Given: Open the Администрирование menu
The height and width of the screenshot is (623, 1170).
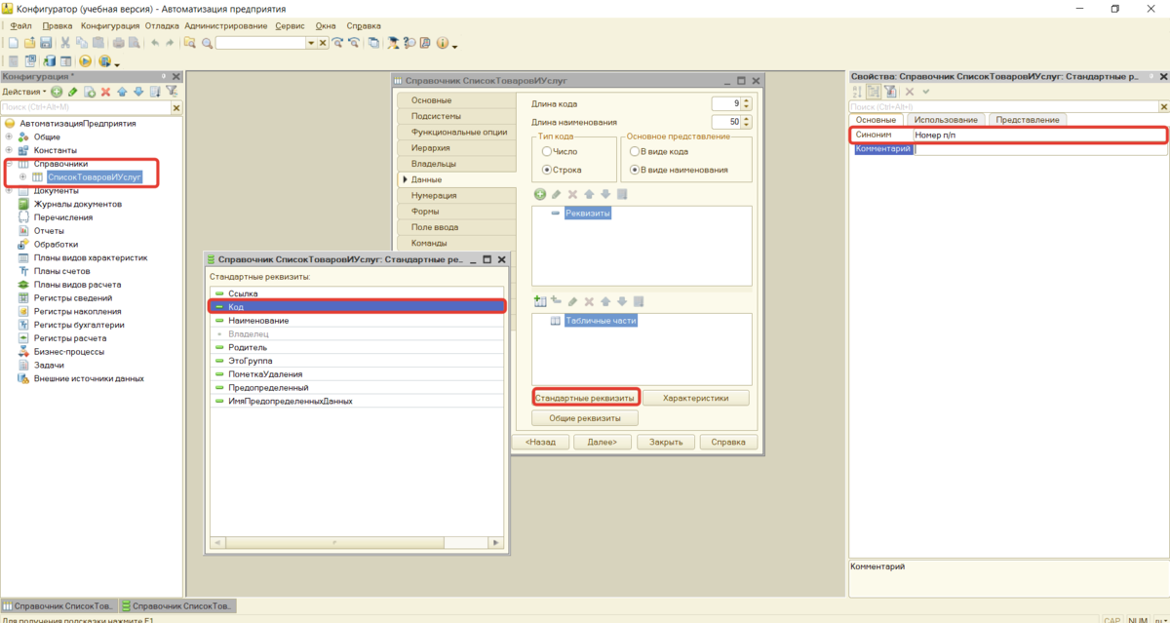Looking at the screenshot, I should coord(225,25).
